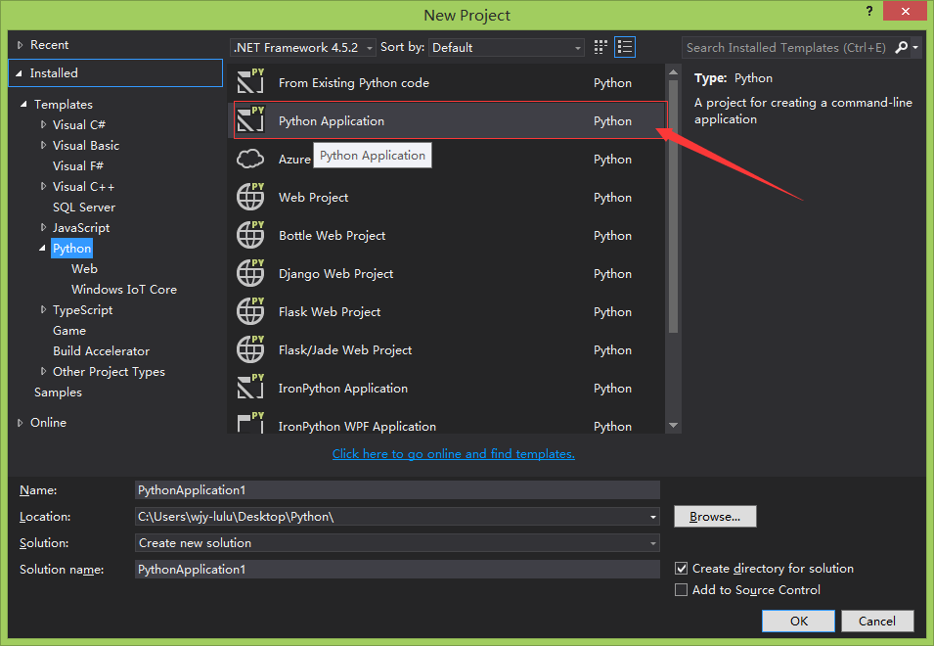This screenshot has height=646, width=934.
Task: Click the Python Application template icon
Action: 250,119
